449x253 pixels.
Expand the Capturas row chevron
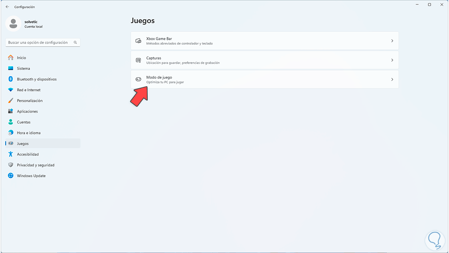(392, 60)
